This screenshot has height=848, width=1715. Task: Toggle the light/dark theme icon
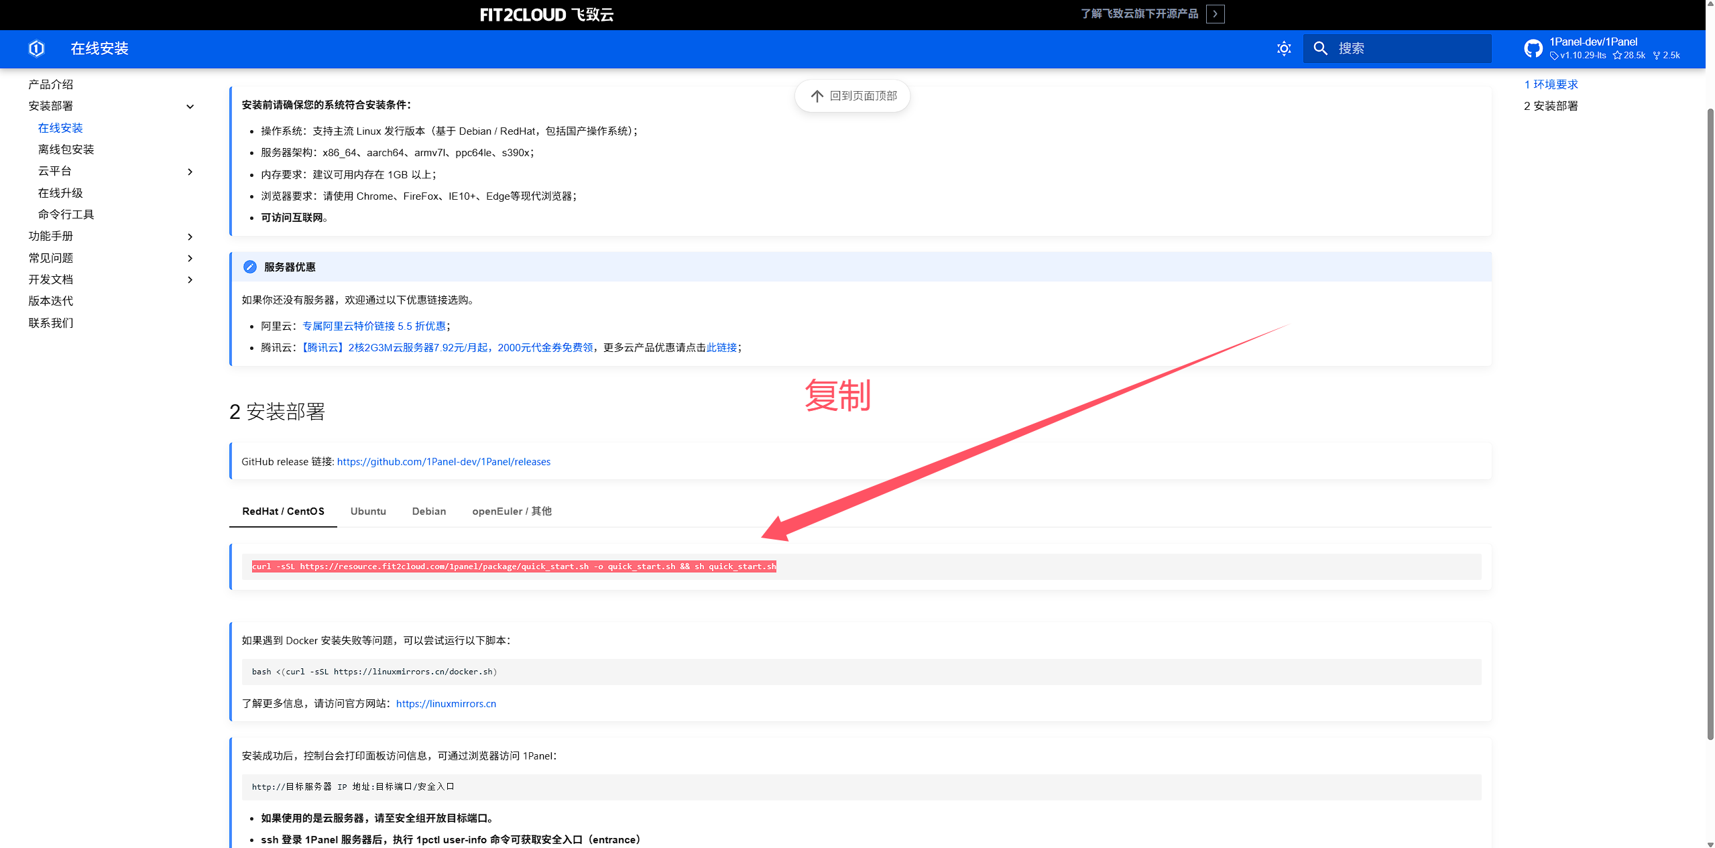pyautogui.click(x=1283, y=48)
